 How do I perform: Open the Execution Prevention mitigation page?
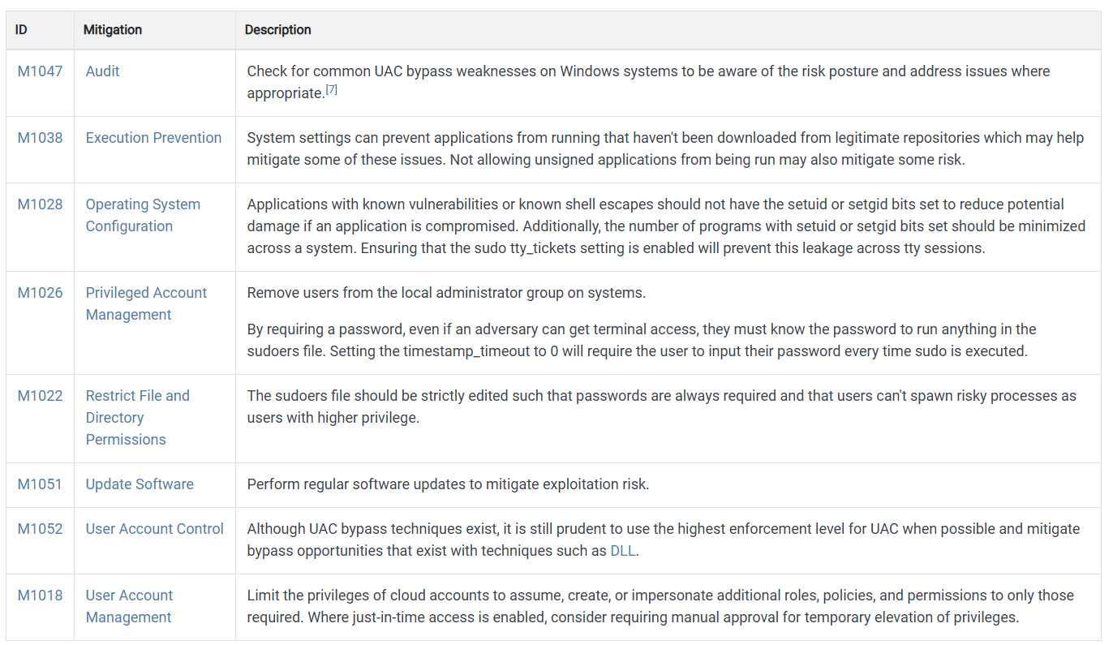pyautogui.click(x=153, y=138)
